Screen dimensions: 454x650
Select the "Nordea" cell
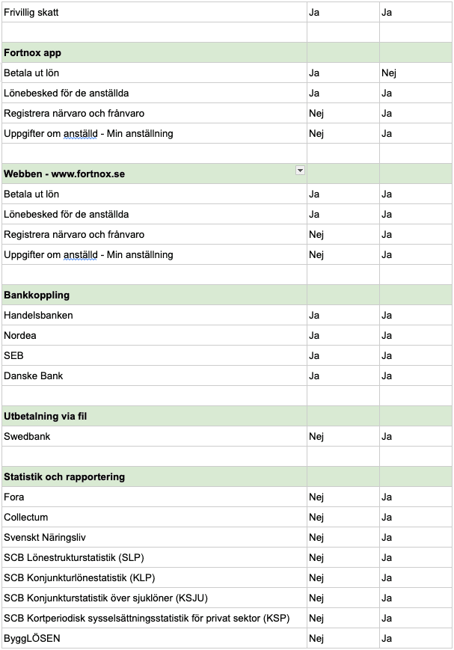(x=20, y=336)
